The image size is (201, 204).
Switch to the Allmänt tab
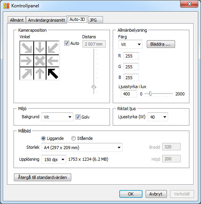[17, 20]
